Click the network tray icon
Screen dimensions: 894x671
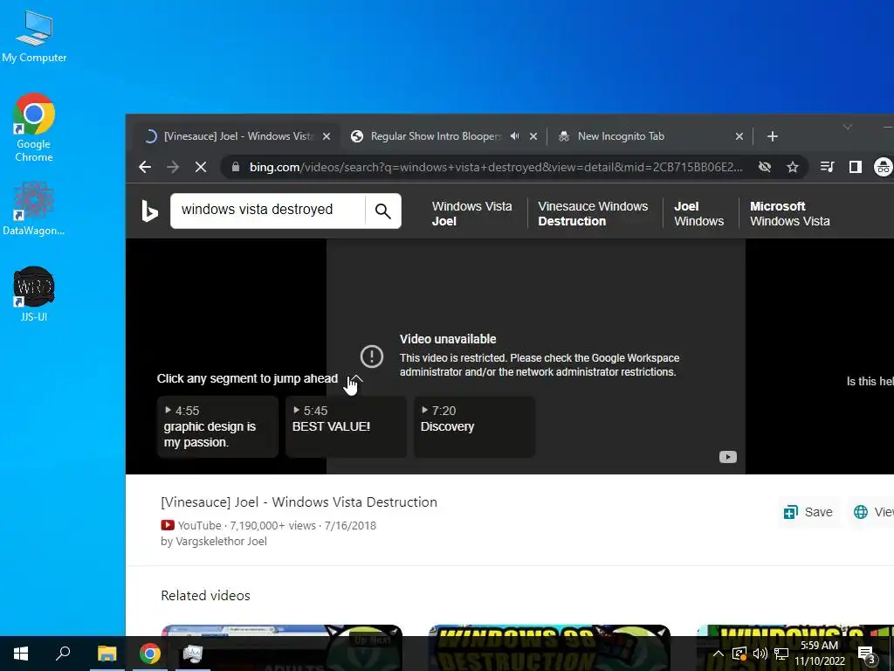(781, 654)
